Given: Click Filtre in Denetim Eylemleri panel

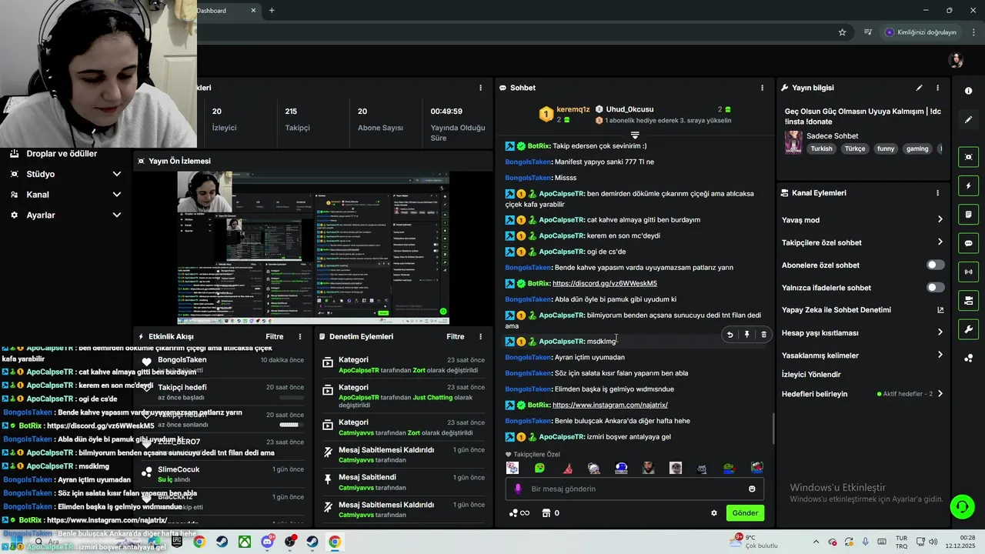Looking at the screenshot, I should pyautogui.click(x=456, y=336).
